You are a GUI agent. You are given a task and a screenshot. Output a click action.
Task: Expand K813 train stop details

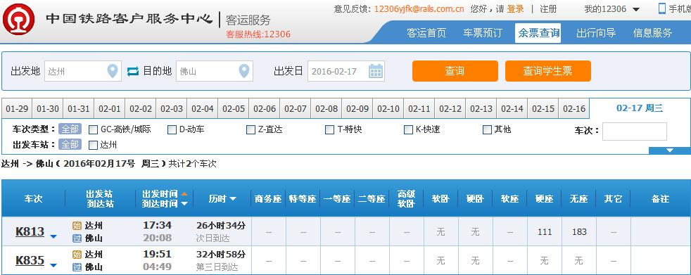[x=53, y=236]
